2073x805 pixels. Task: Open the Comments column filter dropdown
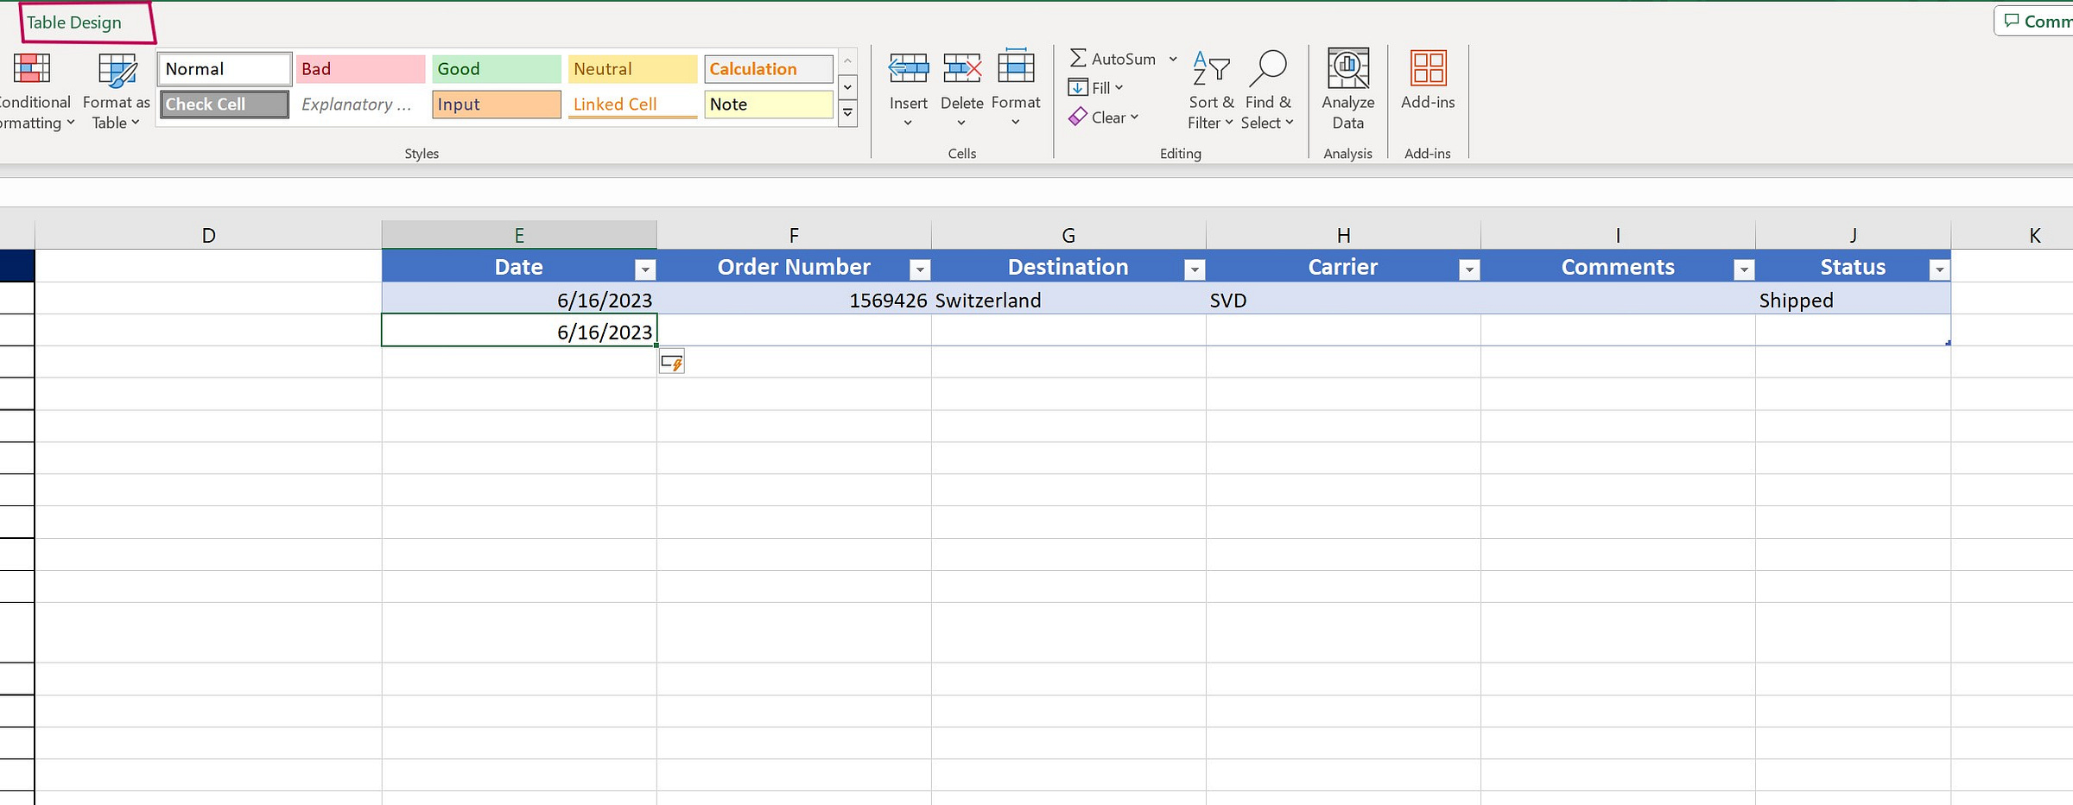coord(1744,269)
